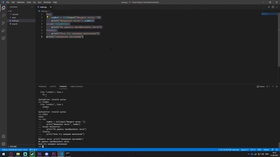Open the Accounts icon in activity bar

[3, 137]
